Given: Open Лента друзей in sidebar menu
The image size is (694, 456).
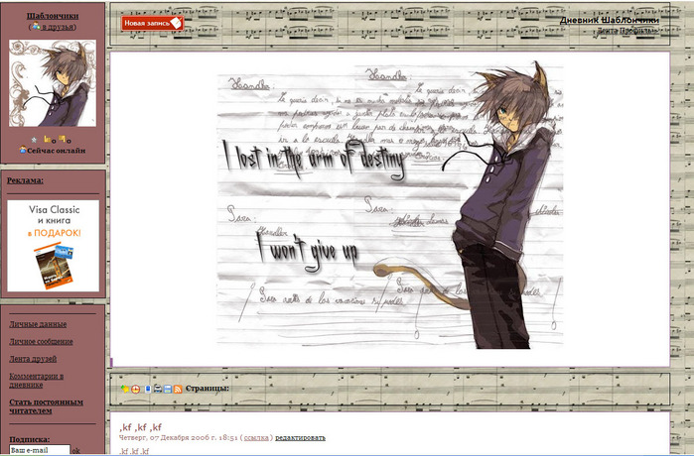Looking at the screenshot, I should [x=33, y=359].
